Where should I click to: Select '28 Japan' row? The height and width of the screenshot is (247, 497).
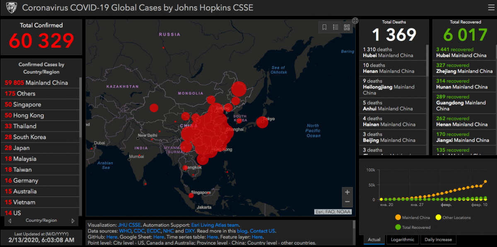[41, 148]
